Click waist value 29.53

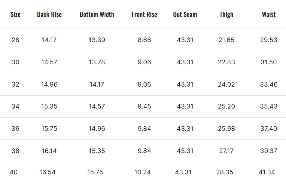pyautogui.click(x=269, y=40)
